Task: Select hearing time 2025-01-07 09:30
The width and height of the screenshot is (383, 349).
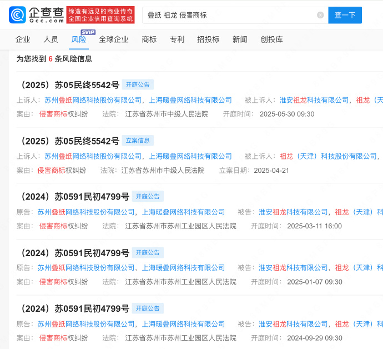Action: 315,282
